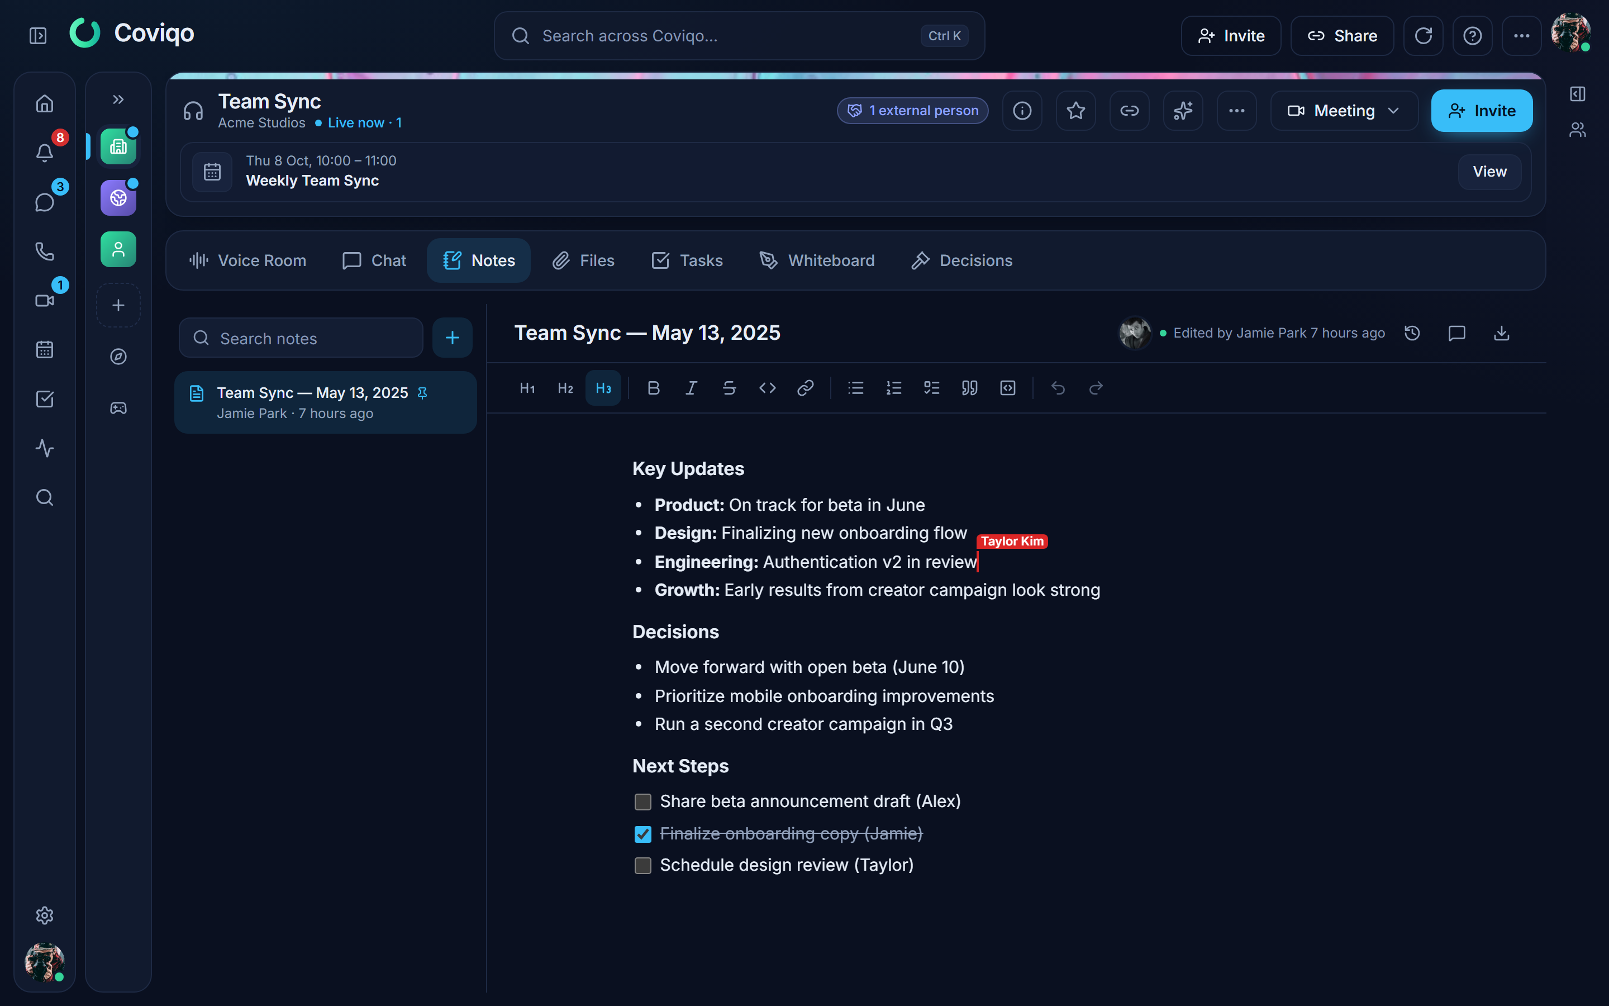
Task: Toggle strikethrough formatting in editor toolbar
Action: click(730, 388)
